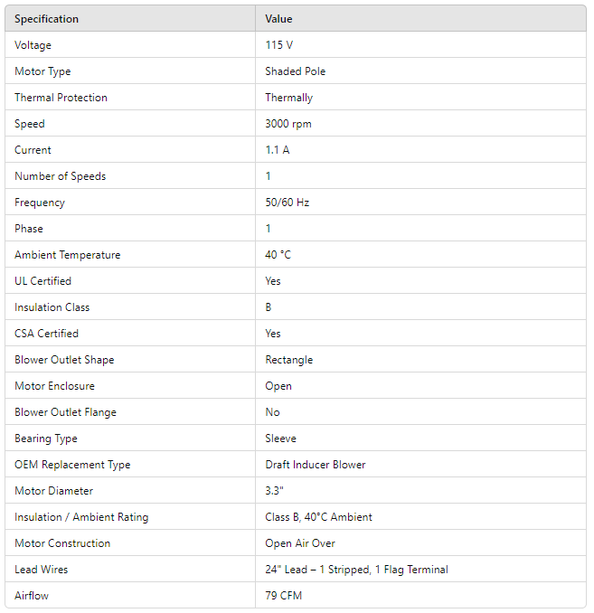The image size is (594, 613).
Task: Click the 1.1 A current value
Action: point(278,150)
